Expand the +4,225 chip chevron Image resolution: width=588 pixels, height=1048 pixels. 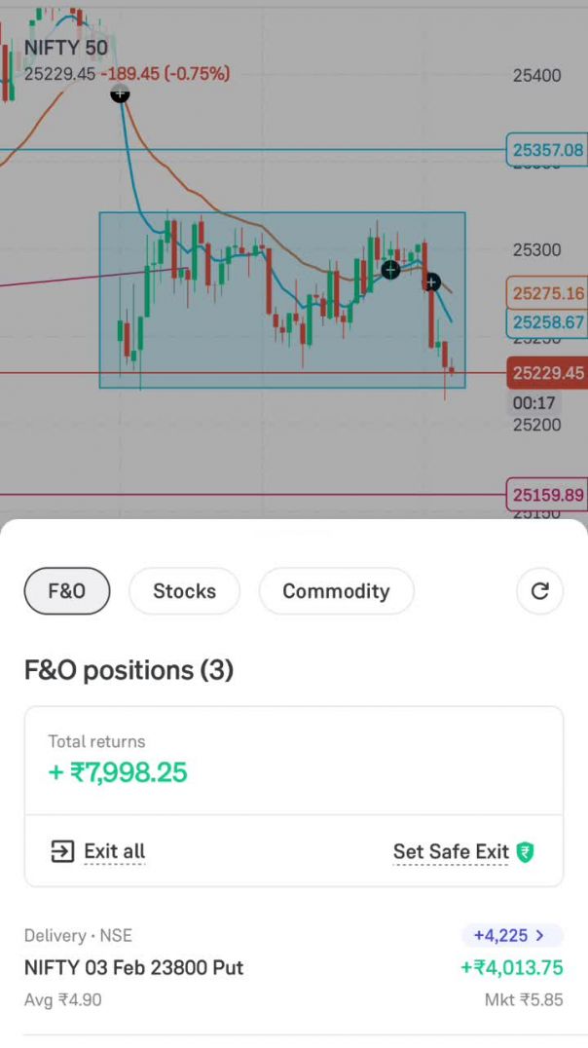(x=540, y=935)
